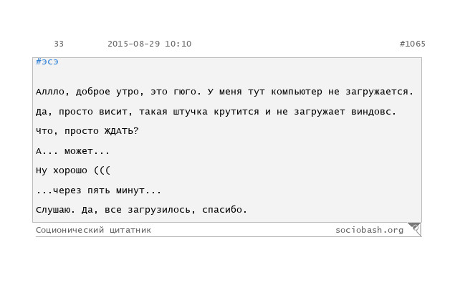
Task: Click the word виндовс in the quote
Action: click(371, 112)
